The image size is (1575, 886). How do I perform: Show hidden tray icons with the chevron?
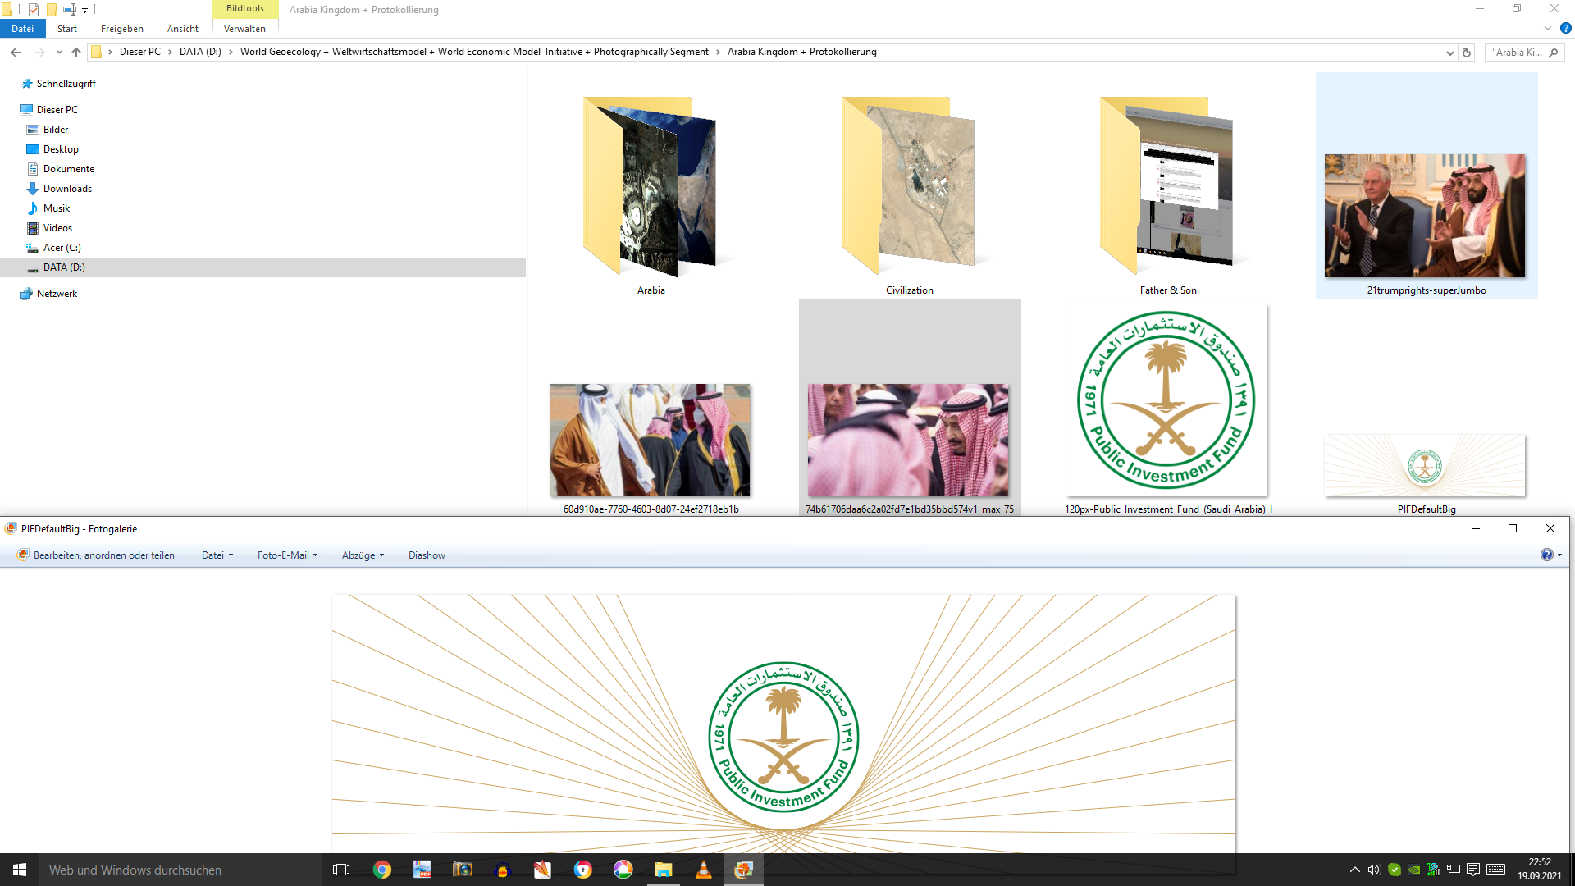click(1355, 870)
